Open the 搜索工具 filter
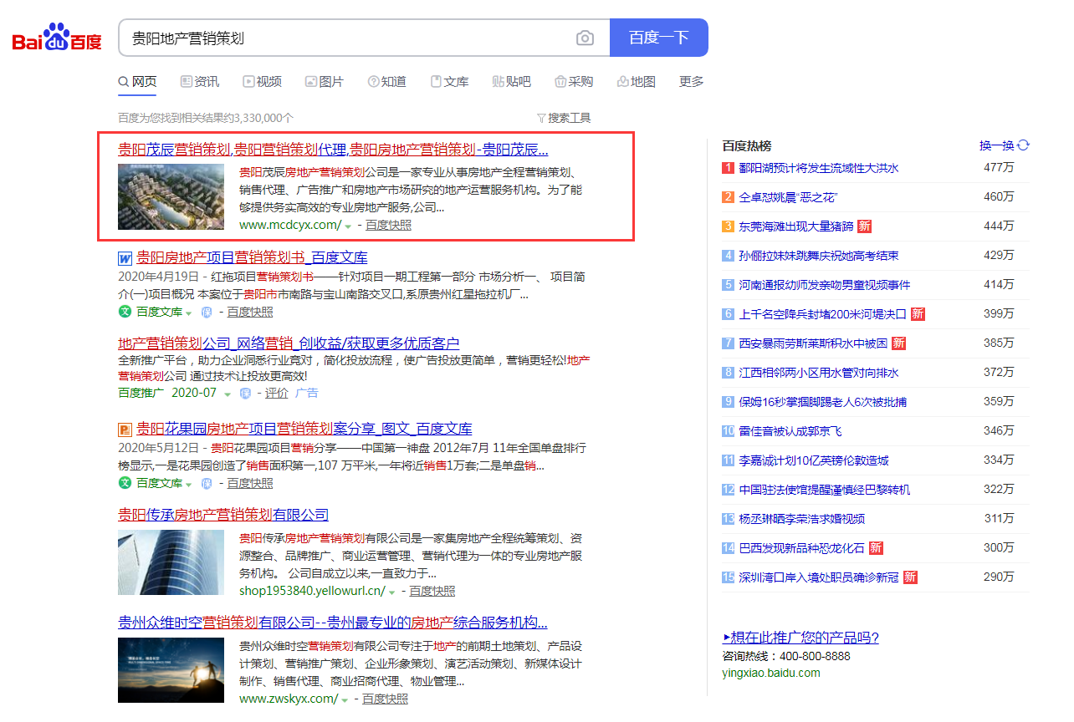Screen dimensions: 1074x722 (x=564, y=118)
